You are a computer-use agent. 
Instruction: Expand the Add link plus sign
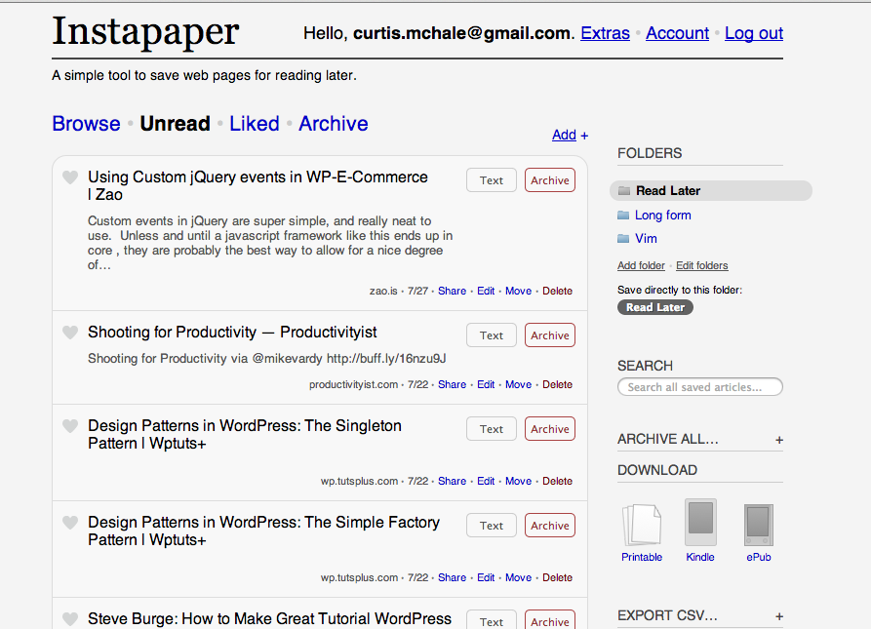pyautogui.click(x=584, y=136)
